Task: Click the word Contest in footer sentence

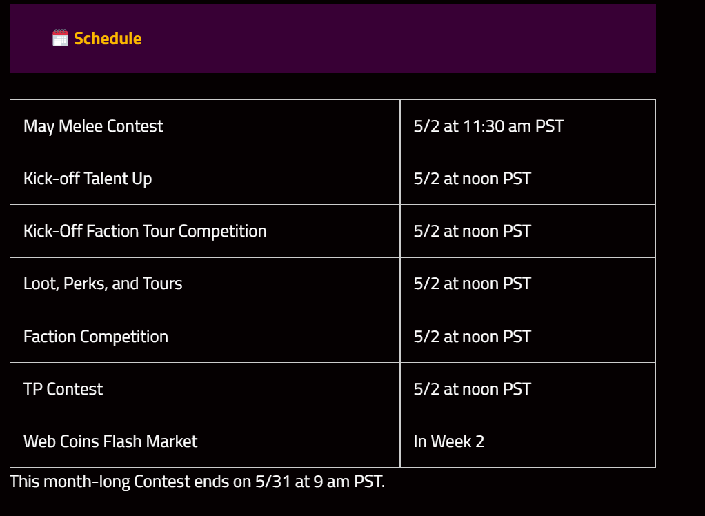Action: 162,482
